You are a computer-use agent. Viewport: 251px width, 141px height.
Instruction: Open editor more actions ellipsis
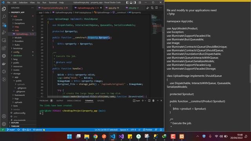[161, 8]
